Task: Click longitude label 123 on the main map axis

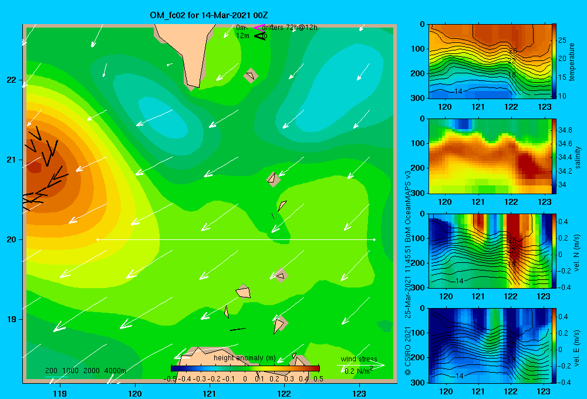Action: [x=359, y=393]
